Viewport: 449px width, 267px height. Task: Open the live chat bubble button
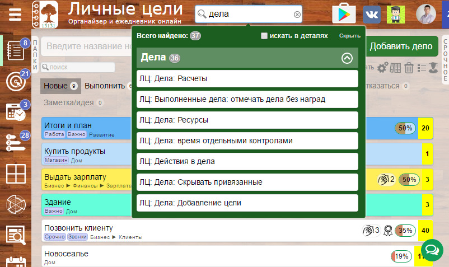pyautogui.click(x=432, y=250)
